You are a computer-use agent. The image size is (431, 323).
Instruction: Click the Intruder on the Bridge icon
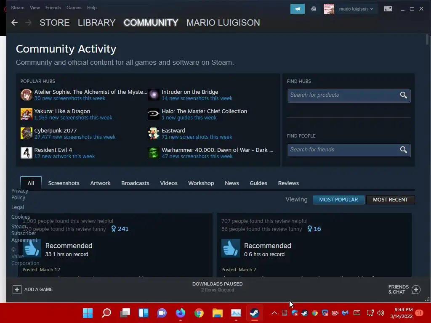(x=153, y=95)
